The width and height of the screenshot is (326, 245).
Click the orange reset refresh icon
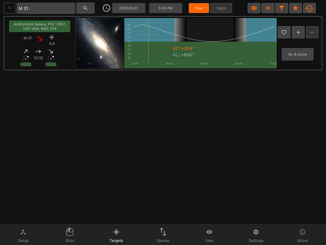coord(309,8)
